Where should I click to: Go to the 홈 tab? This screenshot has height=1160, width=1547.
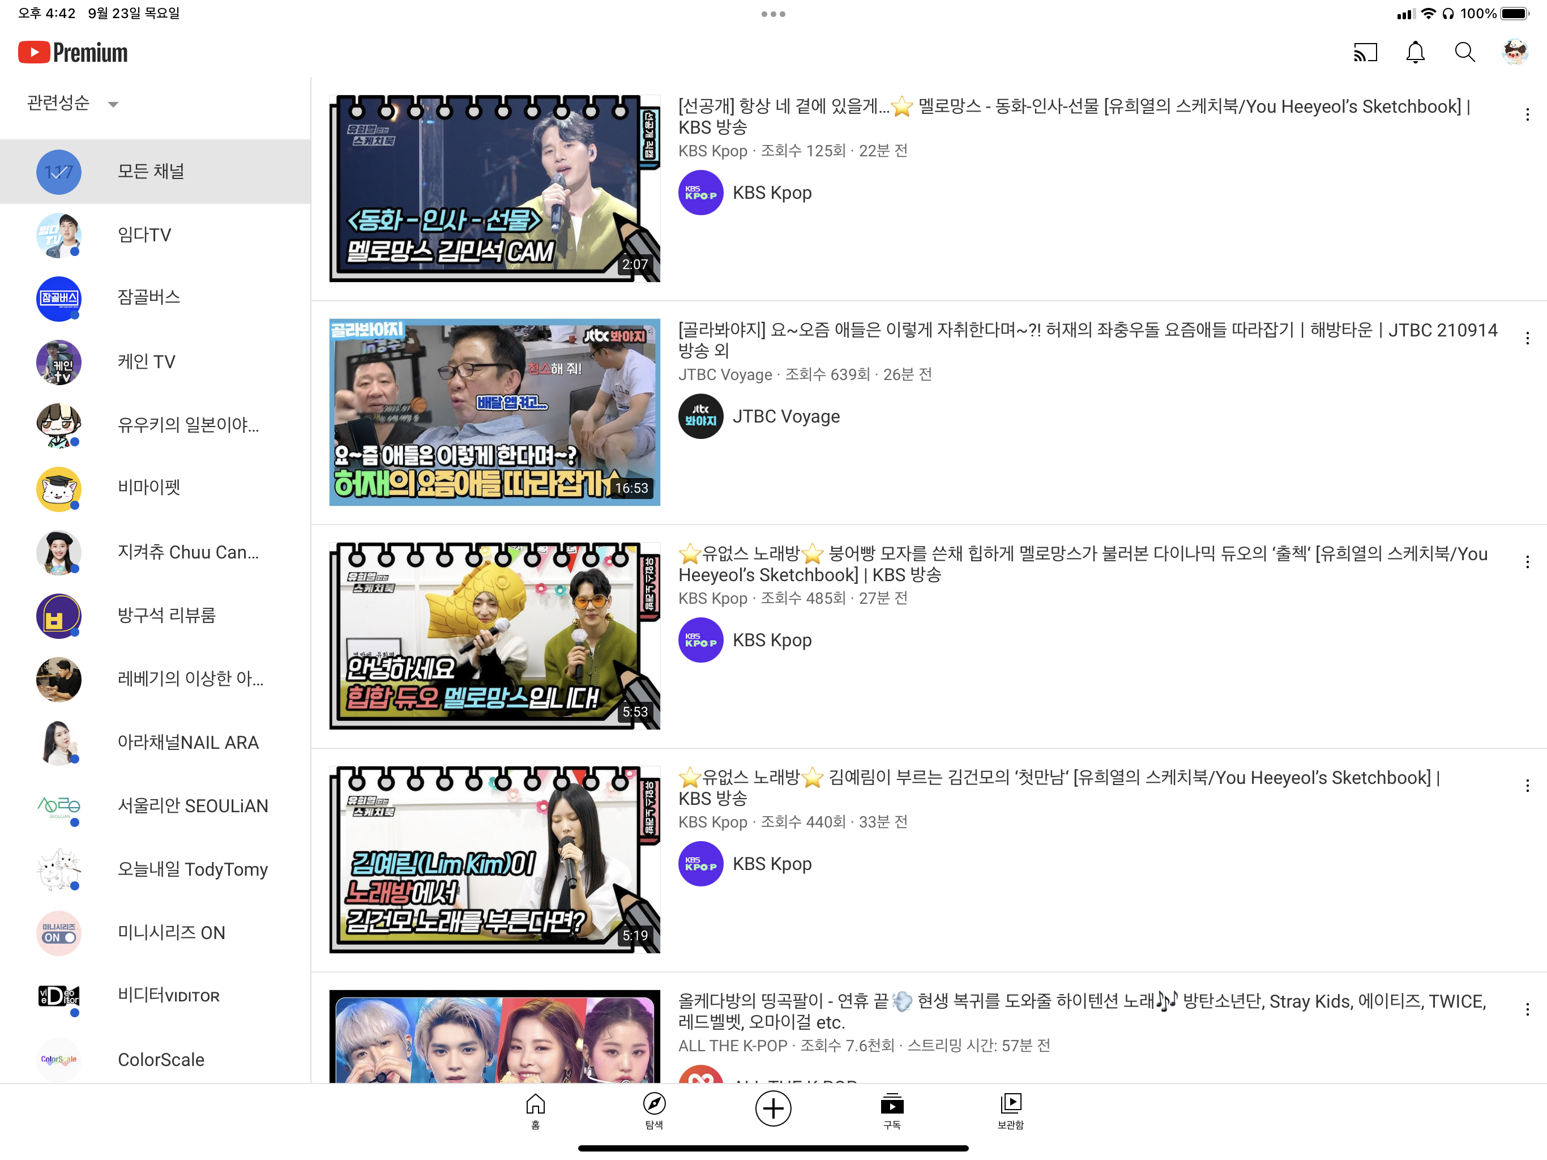point(535,1110)
